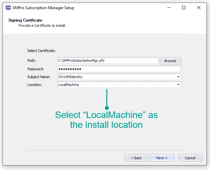Close the XMPro Subscription Manager Setup window
Image resolution: width=210 pixels, height=170 pixels.
coord(199,8)
